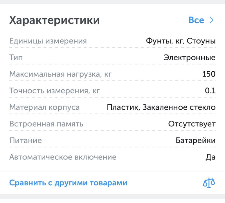This screenshot has height=203, width=225.
Task: Select the "Единицы измерения" label
Action: click(x=48, y=41)
